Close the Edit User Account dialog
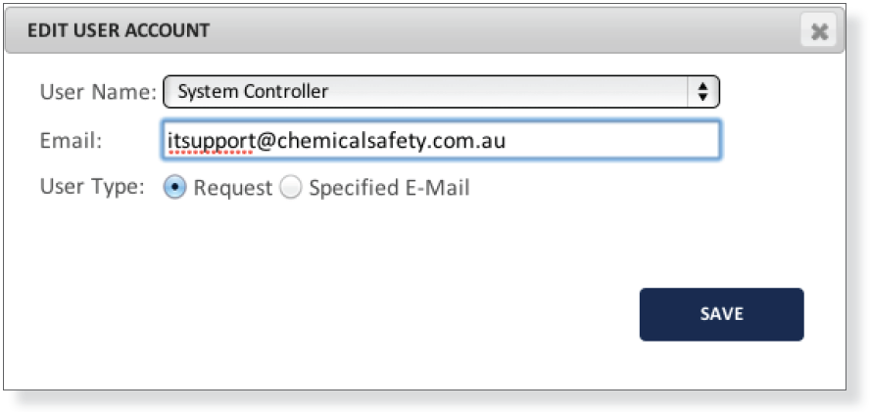870x412 pixels. [818, 31]
